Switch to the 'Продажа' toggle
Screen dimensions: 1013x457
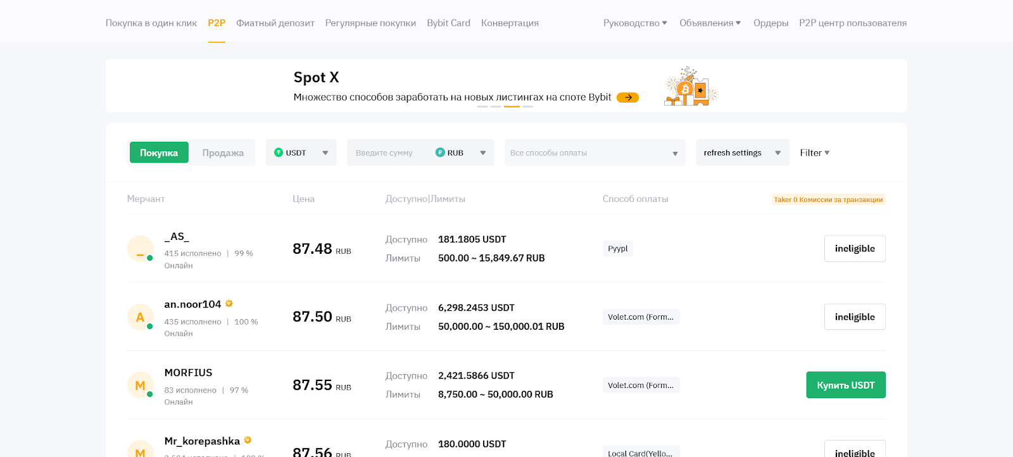pos(223,153)
